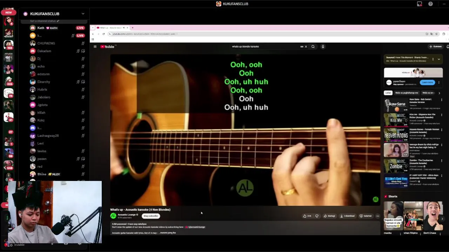Viewport: 449px width, 252px height.
Task: Open more actions ellipsis under the video
Action: [x=377, y=216]
